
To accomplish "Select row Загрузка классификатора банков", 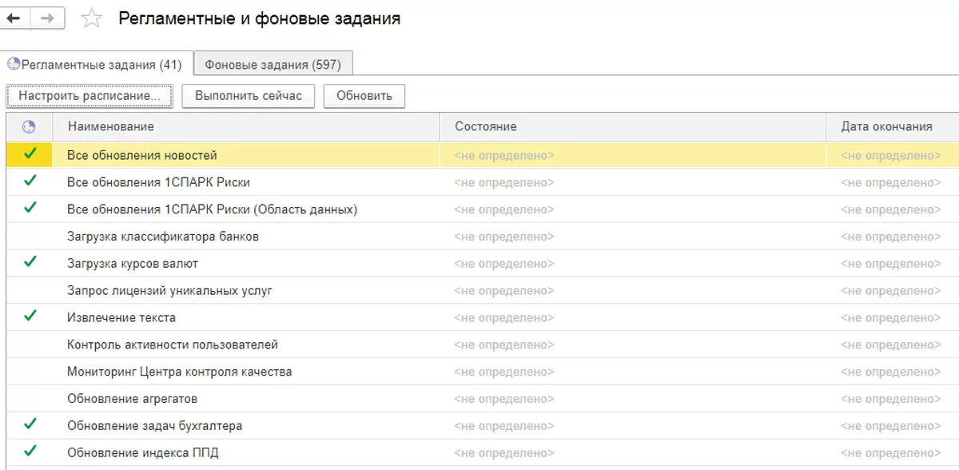I will coord(483,237).
